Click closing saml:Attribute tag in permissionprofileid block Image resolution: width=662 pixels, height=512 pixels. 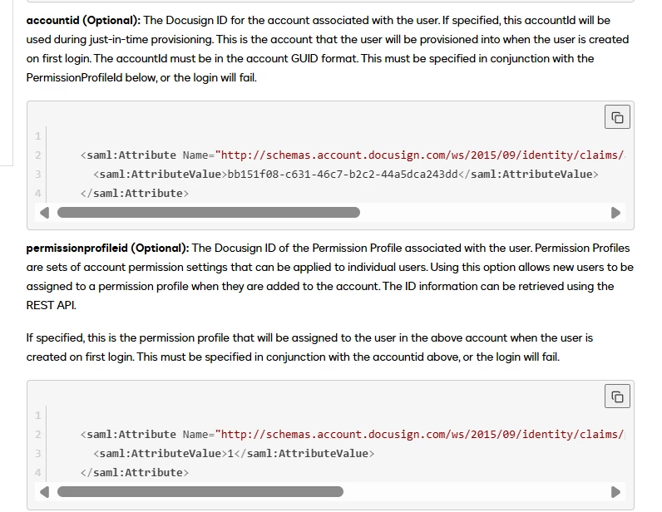135,473
